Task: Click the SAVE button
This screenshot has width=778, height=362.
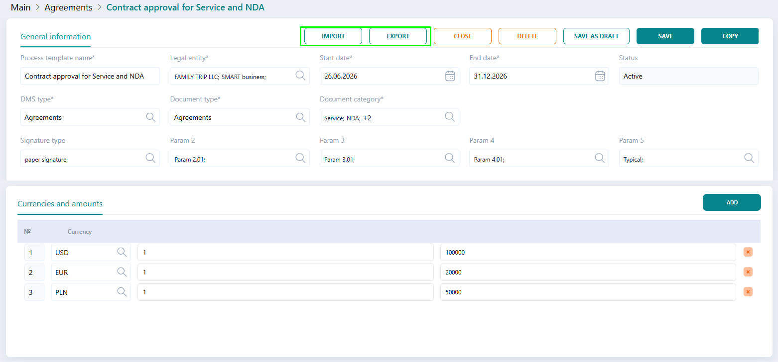Action: point(665,36)
